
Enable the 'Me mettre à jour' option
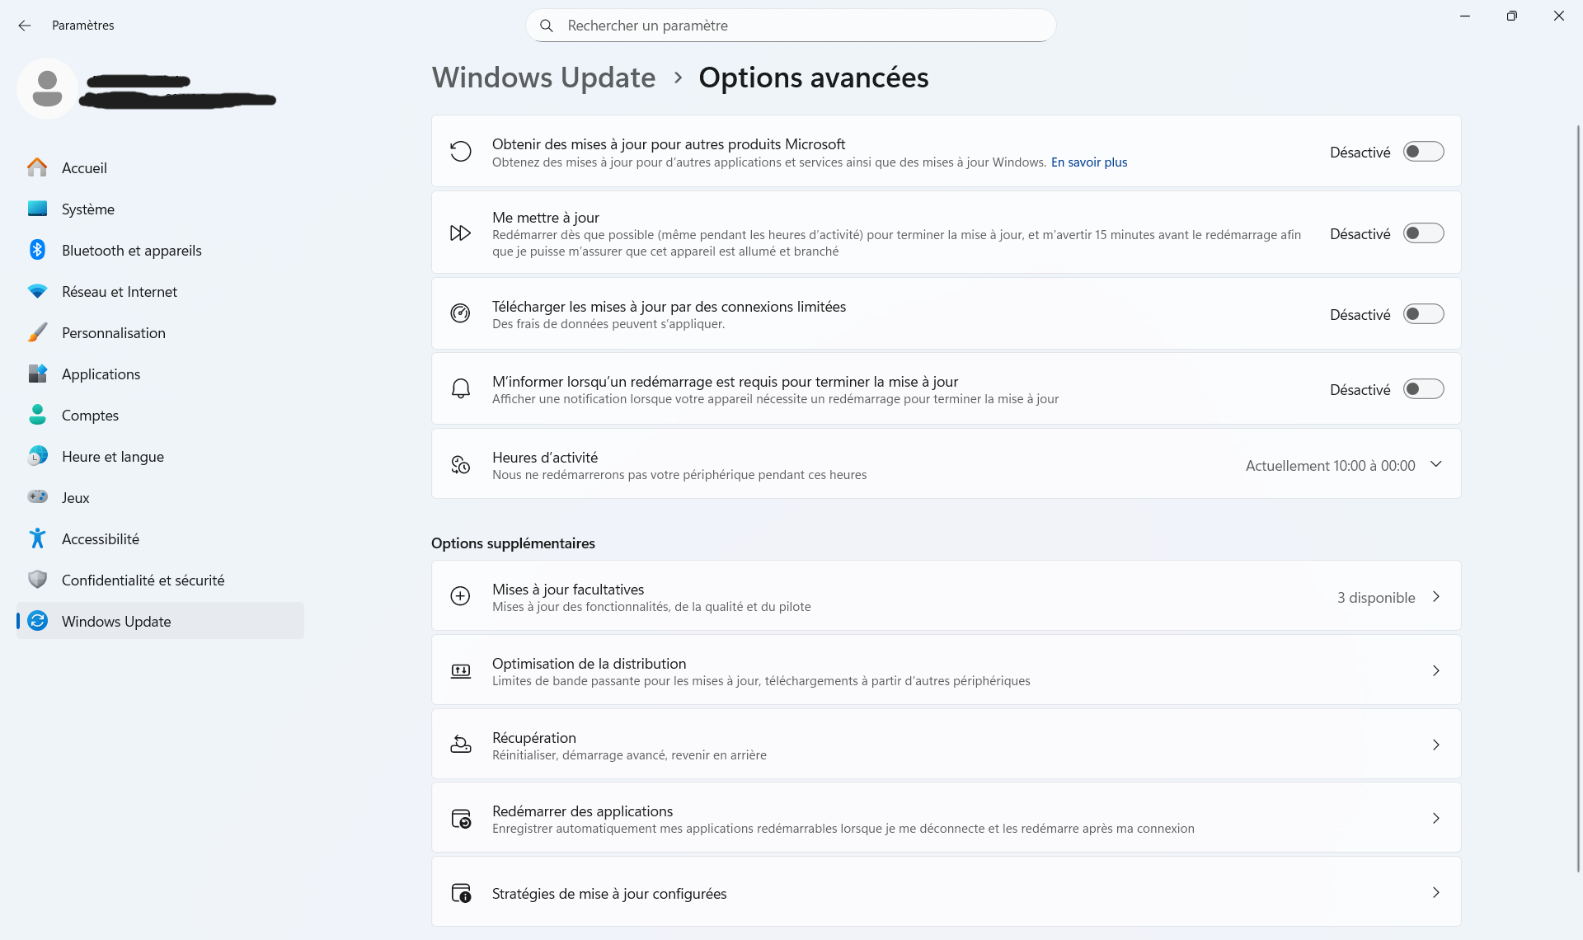pyautogui.click(x=1423, y=233)
